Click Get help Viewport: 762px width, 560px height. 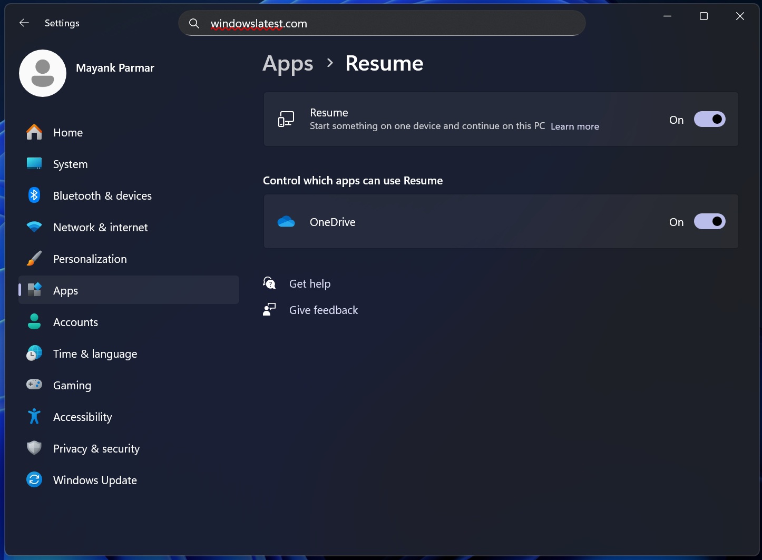tap(309, 283)
